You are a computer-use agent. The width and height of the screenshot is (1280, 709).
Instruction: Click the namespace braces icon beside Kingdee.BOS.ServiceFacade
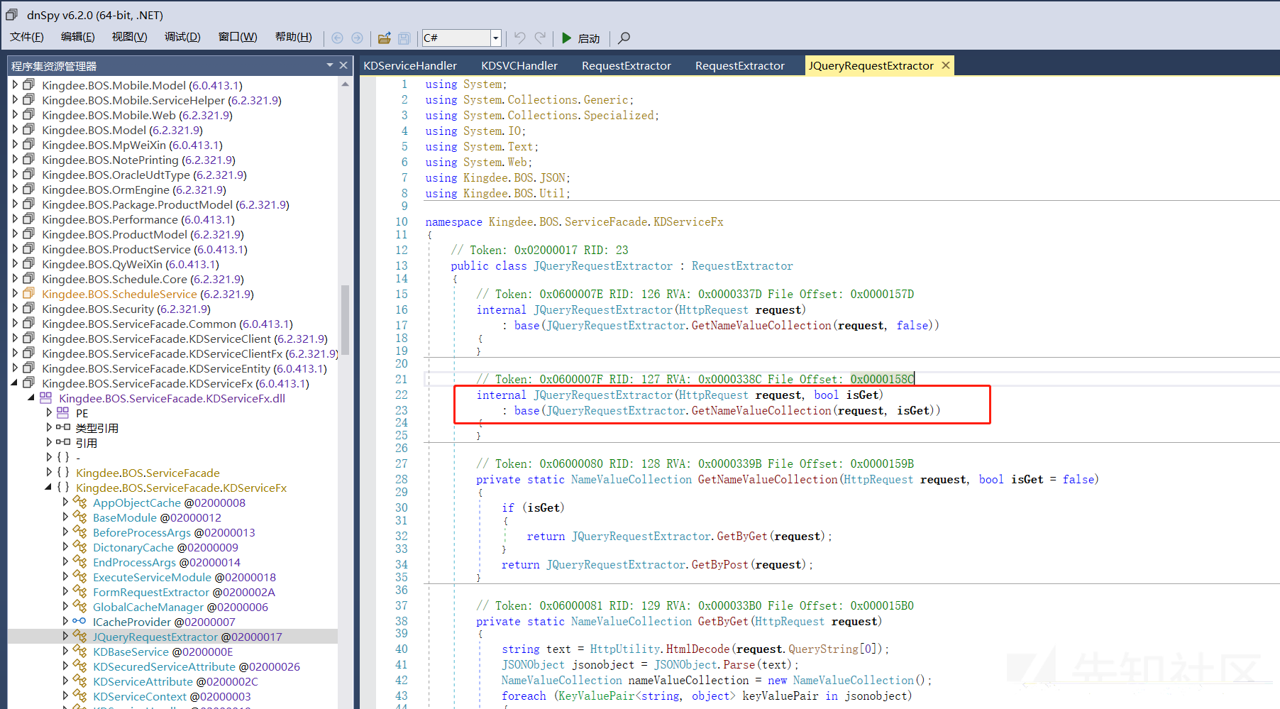click(63, 472)
